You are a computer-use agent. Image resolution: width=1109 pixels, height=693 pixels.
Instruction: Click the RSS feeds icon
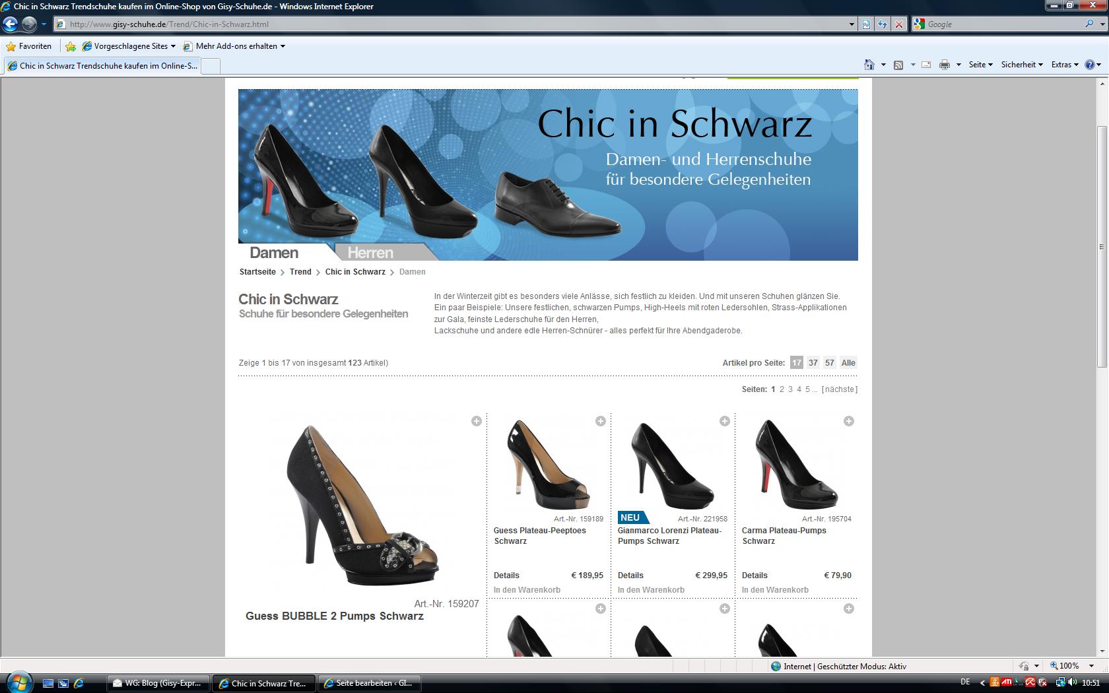898,65
